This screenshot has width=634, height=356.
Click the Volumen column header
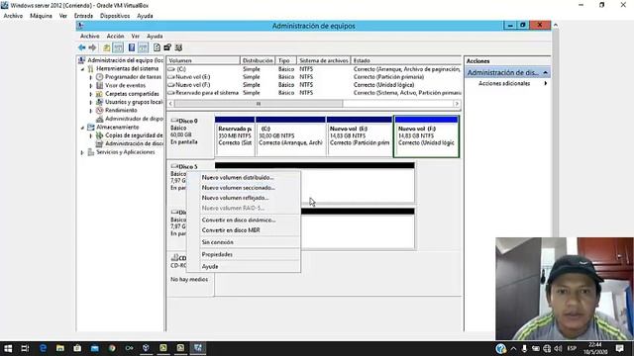pos(203,60)
